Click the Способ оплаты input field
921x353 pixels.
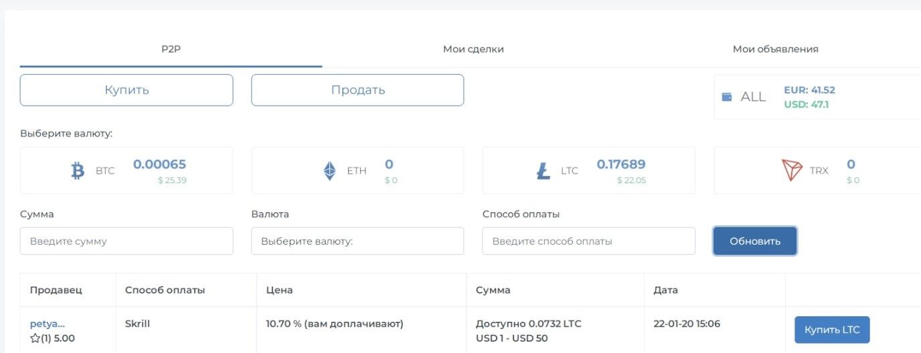point(588,241)
